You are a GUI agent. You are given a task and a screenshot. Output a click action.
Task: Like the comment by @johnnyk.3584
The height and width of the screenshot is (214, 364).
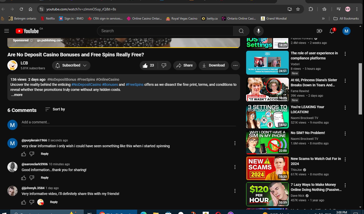tap(24, 202)
